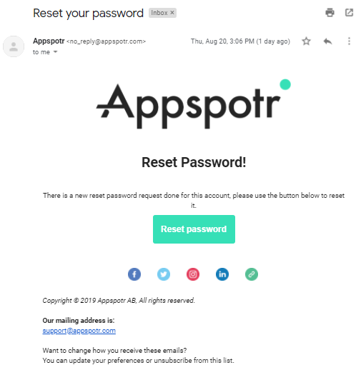Expand recipient details next to "to me"
Image resolution: width=361 pixels, height=370 pixels.
55,51
